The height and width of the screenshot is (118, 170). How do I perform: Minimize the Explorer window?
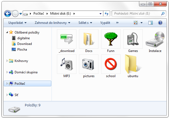click(143, 4)
